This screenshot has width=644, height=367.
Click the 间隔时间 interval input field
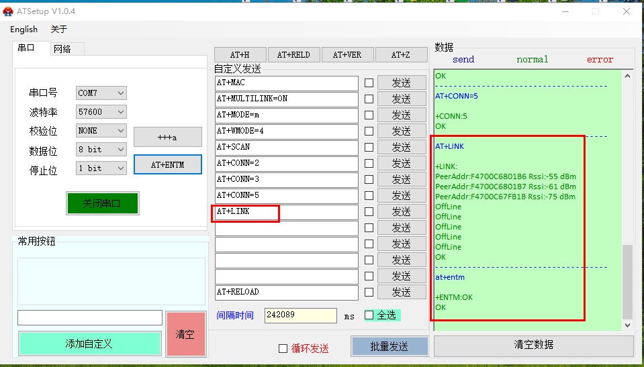300,315
